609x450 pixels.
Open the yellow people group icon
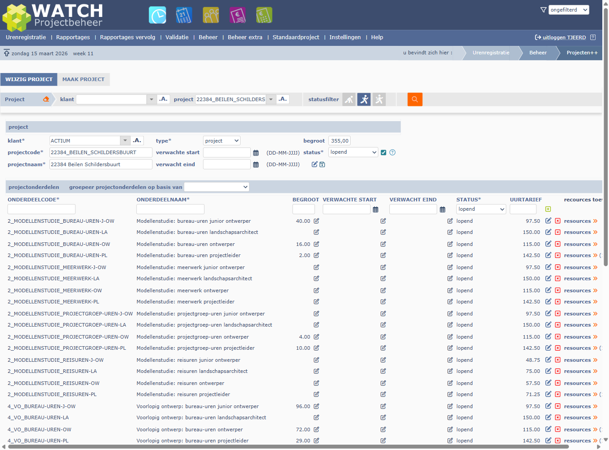tap(211, 15)
